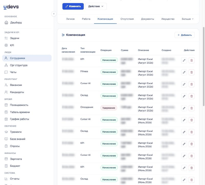Image resolution: width=205 pixels, height=185 pixels.
Task: Delete the Fitness compensation row
Action: (x=191, y=72)
